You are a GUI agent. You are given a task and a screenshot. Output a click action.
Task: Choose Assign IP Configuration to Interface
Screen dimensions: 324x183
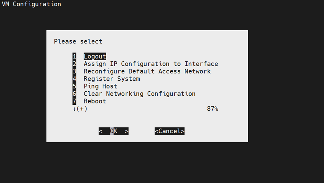151,64
